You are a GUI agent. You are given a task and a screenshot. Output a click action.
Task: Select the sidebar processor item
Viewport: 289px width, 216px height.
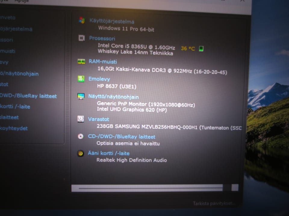coord(6,40)
